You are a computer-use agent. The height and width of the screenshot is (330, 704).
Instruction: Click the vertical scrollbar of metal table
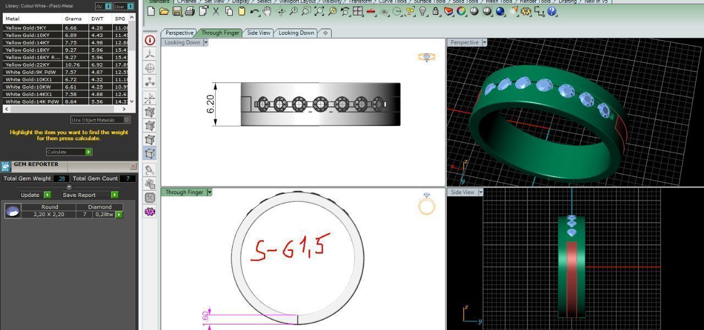pos(132,59)
